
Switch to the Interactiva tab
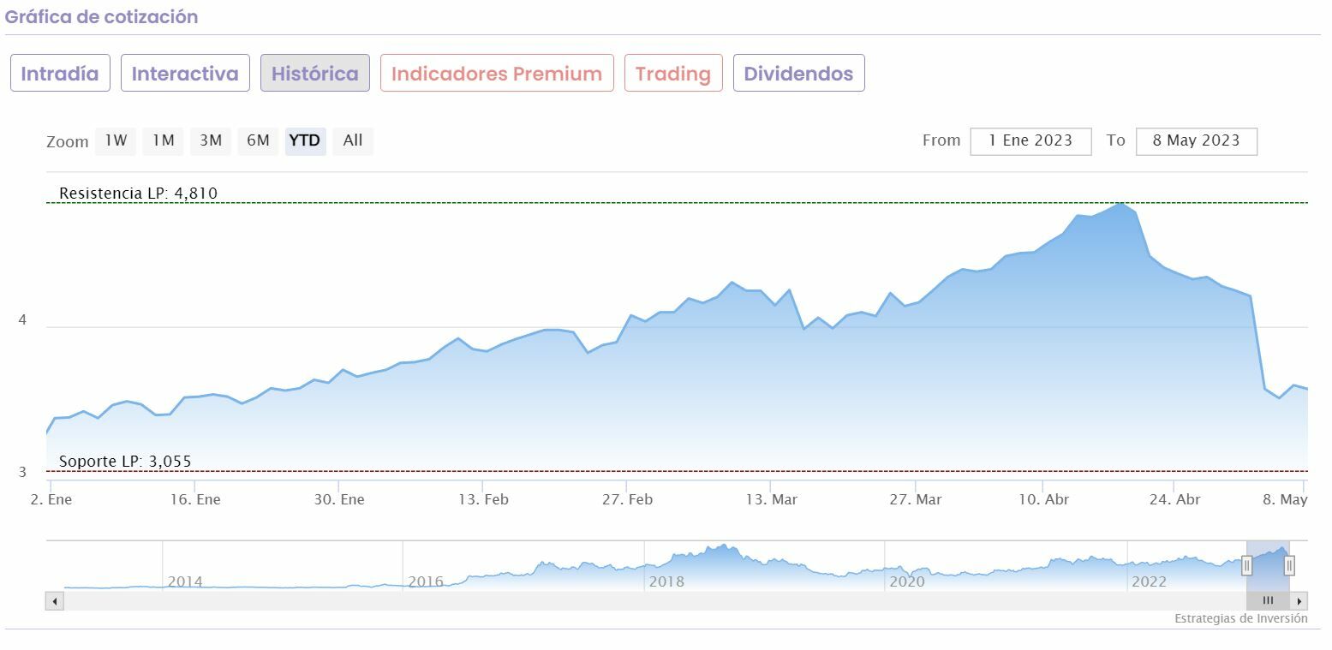coord(185,74)
